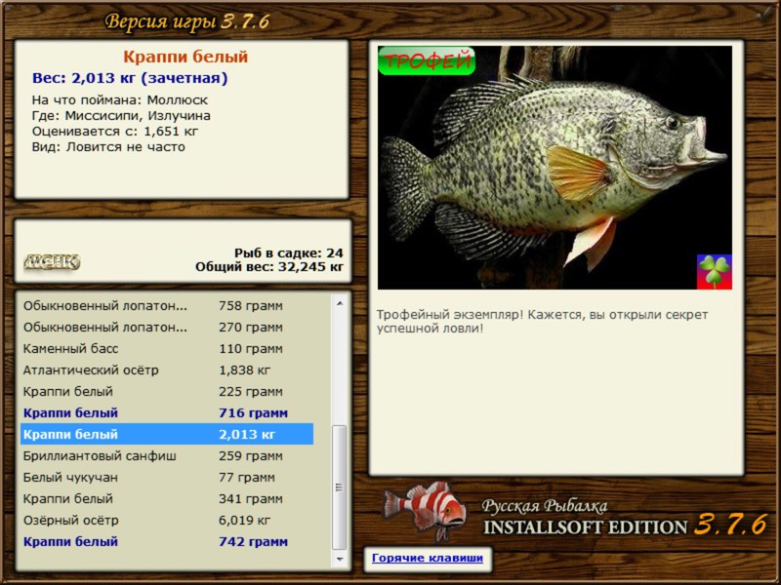
Task: Select the Белый чукучан row
Action: click(167, 477)
